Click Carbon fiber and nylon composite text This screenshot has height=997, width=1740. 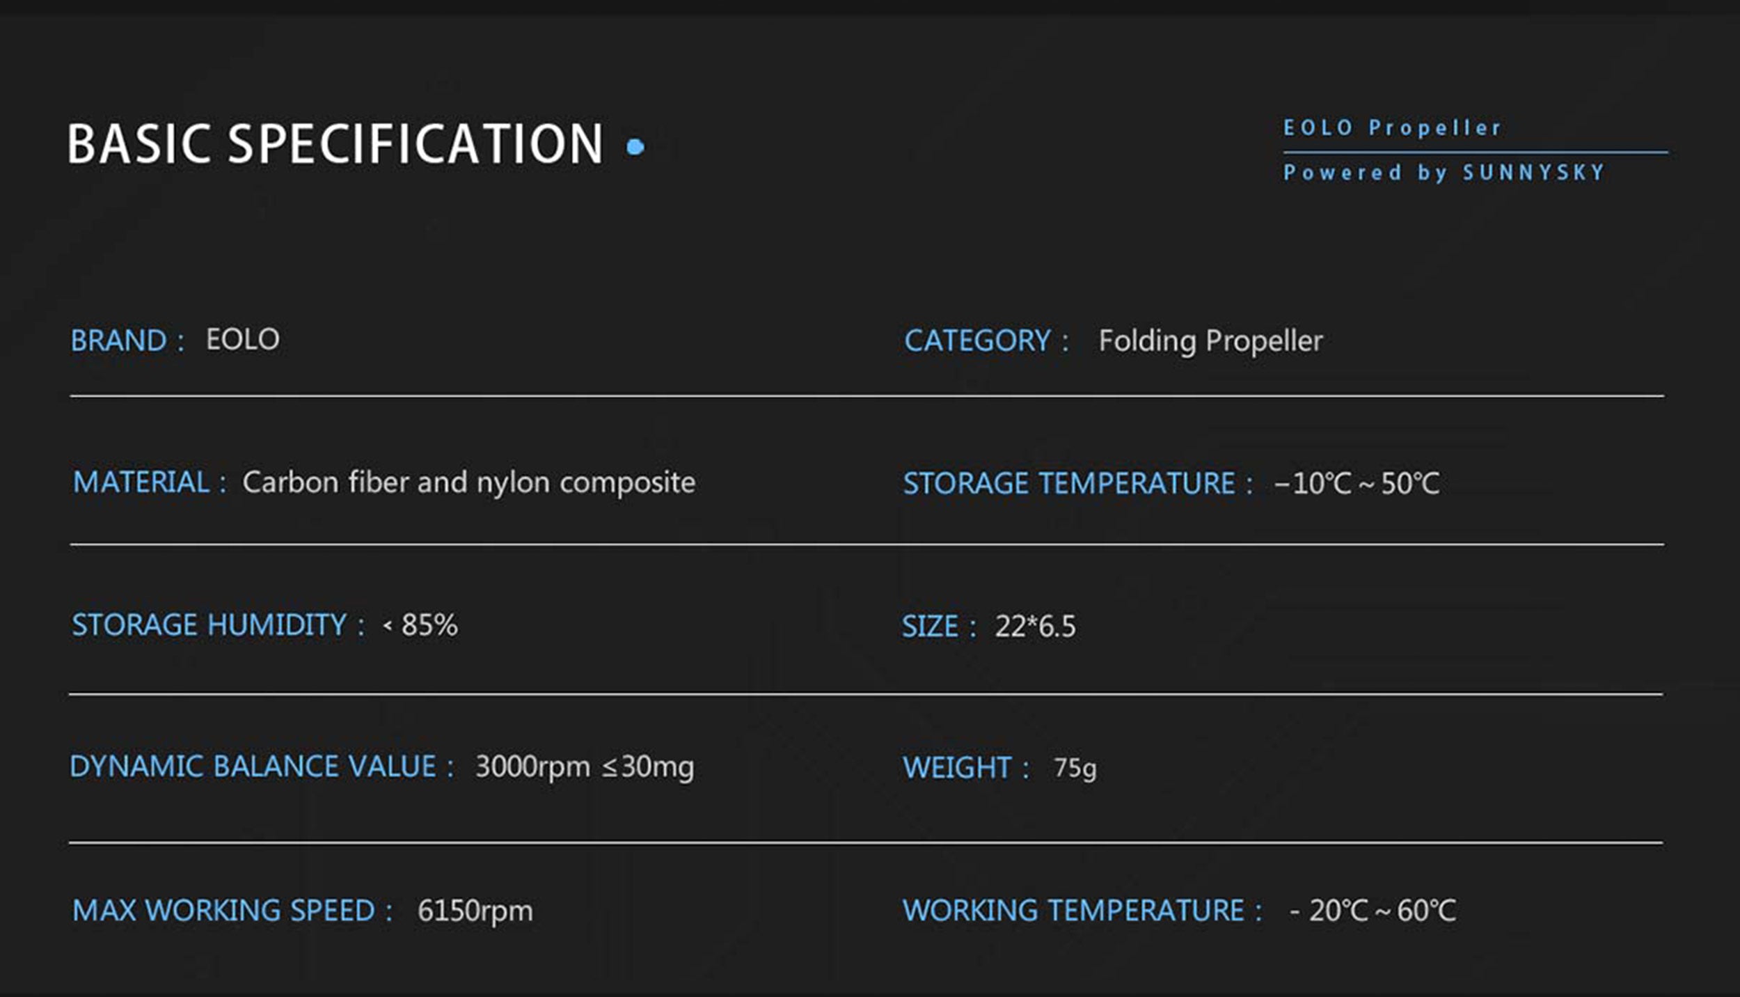point(468,482)
